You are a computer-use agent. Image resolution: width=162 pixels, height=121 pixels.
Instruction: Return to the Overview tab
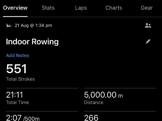[15, 8]
